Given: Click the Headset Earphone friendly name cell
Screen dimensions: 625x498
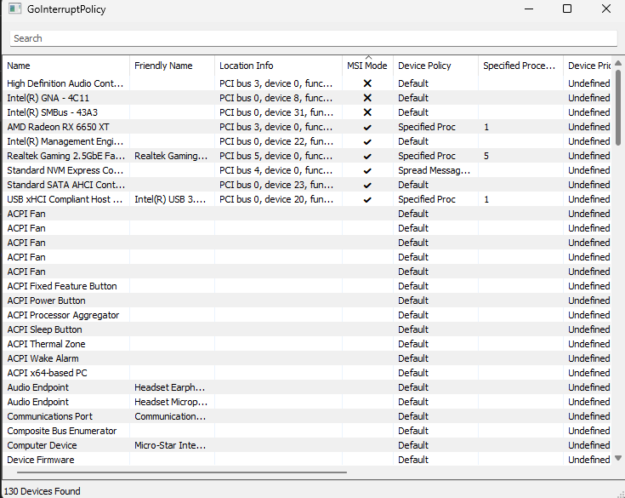Looking at the screenshot, I should click(x=172, y=387).
